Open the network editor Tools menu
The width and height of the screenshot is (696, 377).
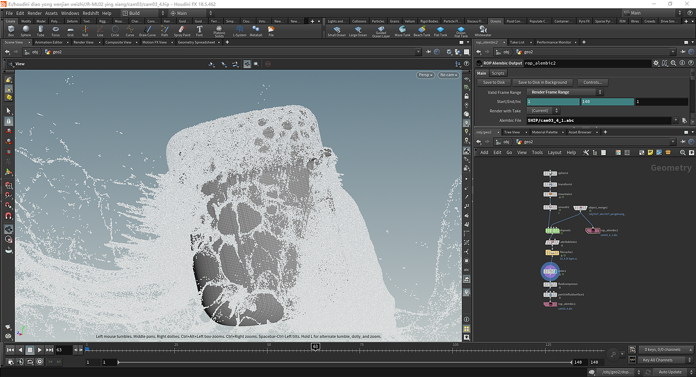[537, 152]
